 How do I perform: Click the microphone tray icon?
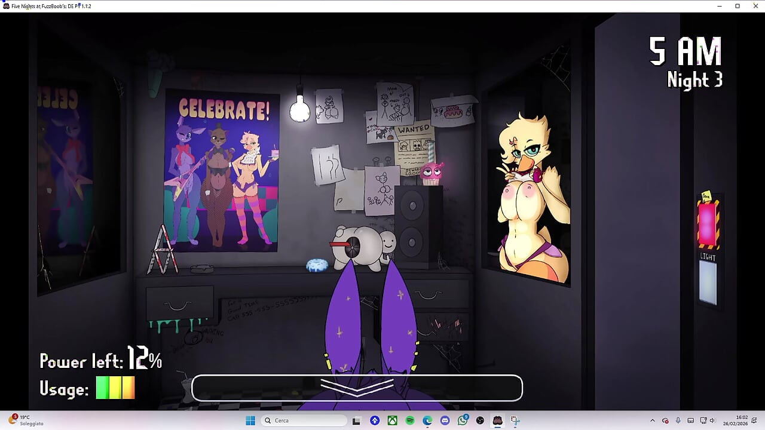(x=678, y=420)
